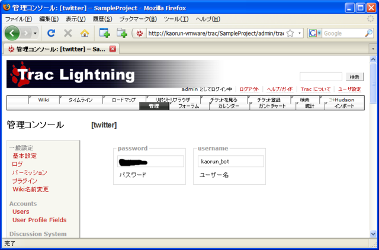This screenshot has height=250, width=379.
Task: Open the 編集(E) menu
Action: [49, 19]
